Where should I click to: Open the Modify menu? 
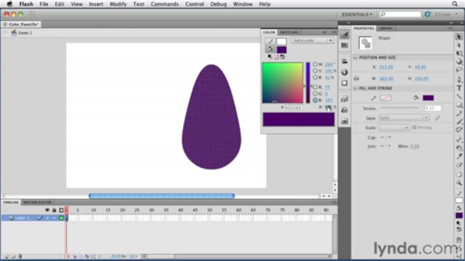pos(118,4)
